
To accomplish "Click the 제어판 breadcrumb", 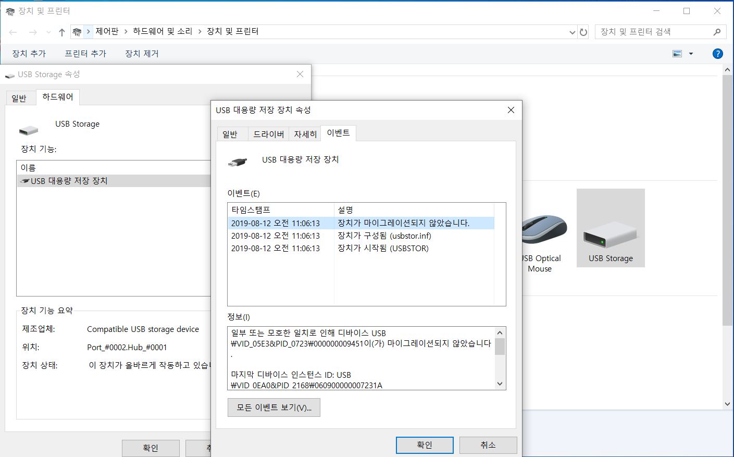I will (107, 31).
